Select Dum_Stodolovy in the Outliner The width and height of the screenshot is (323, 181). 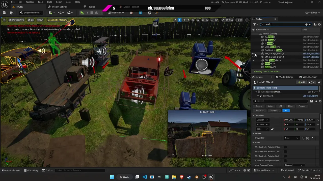point(272,47)
